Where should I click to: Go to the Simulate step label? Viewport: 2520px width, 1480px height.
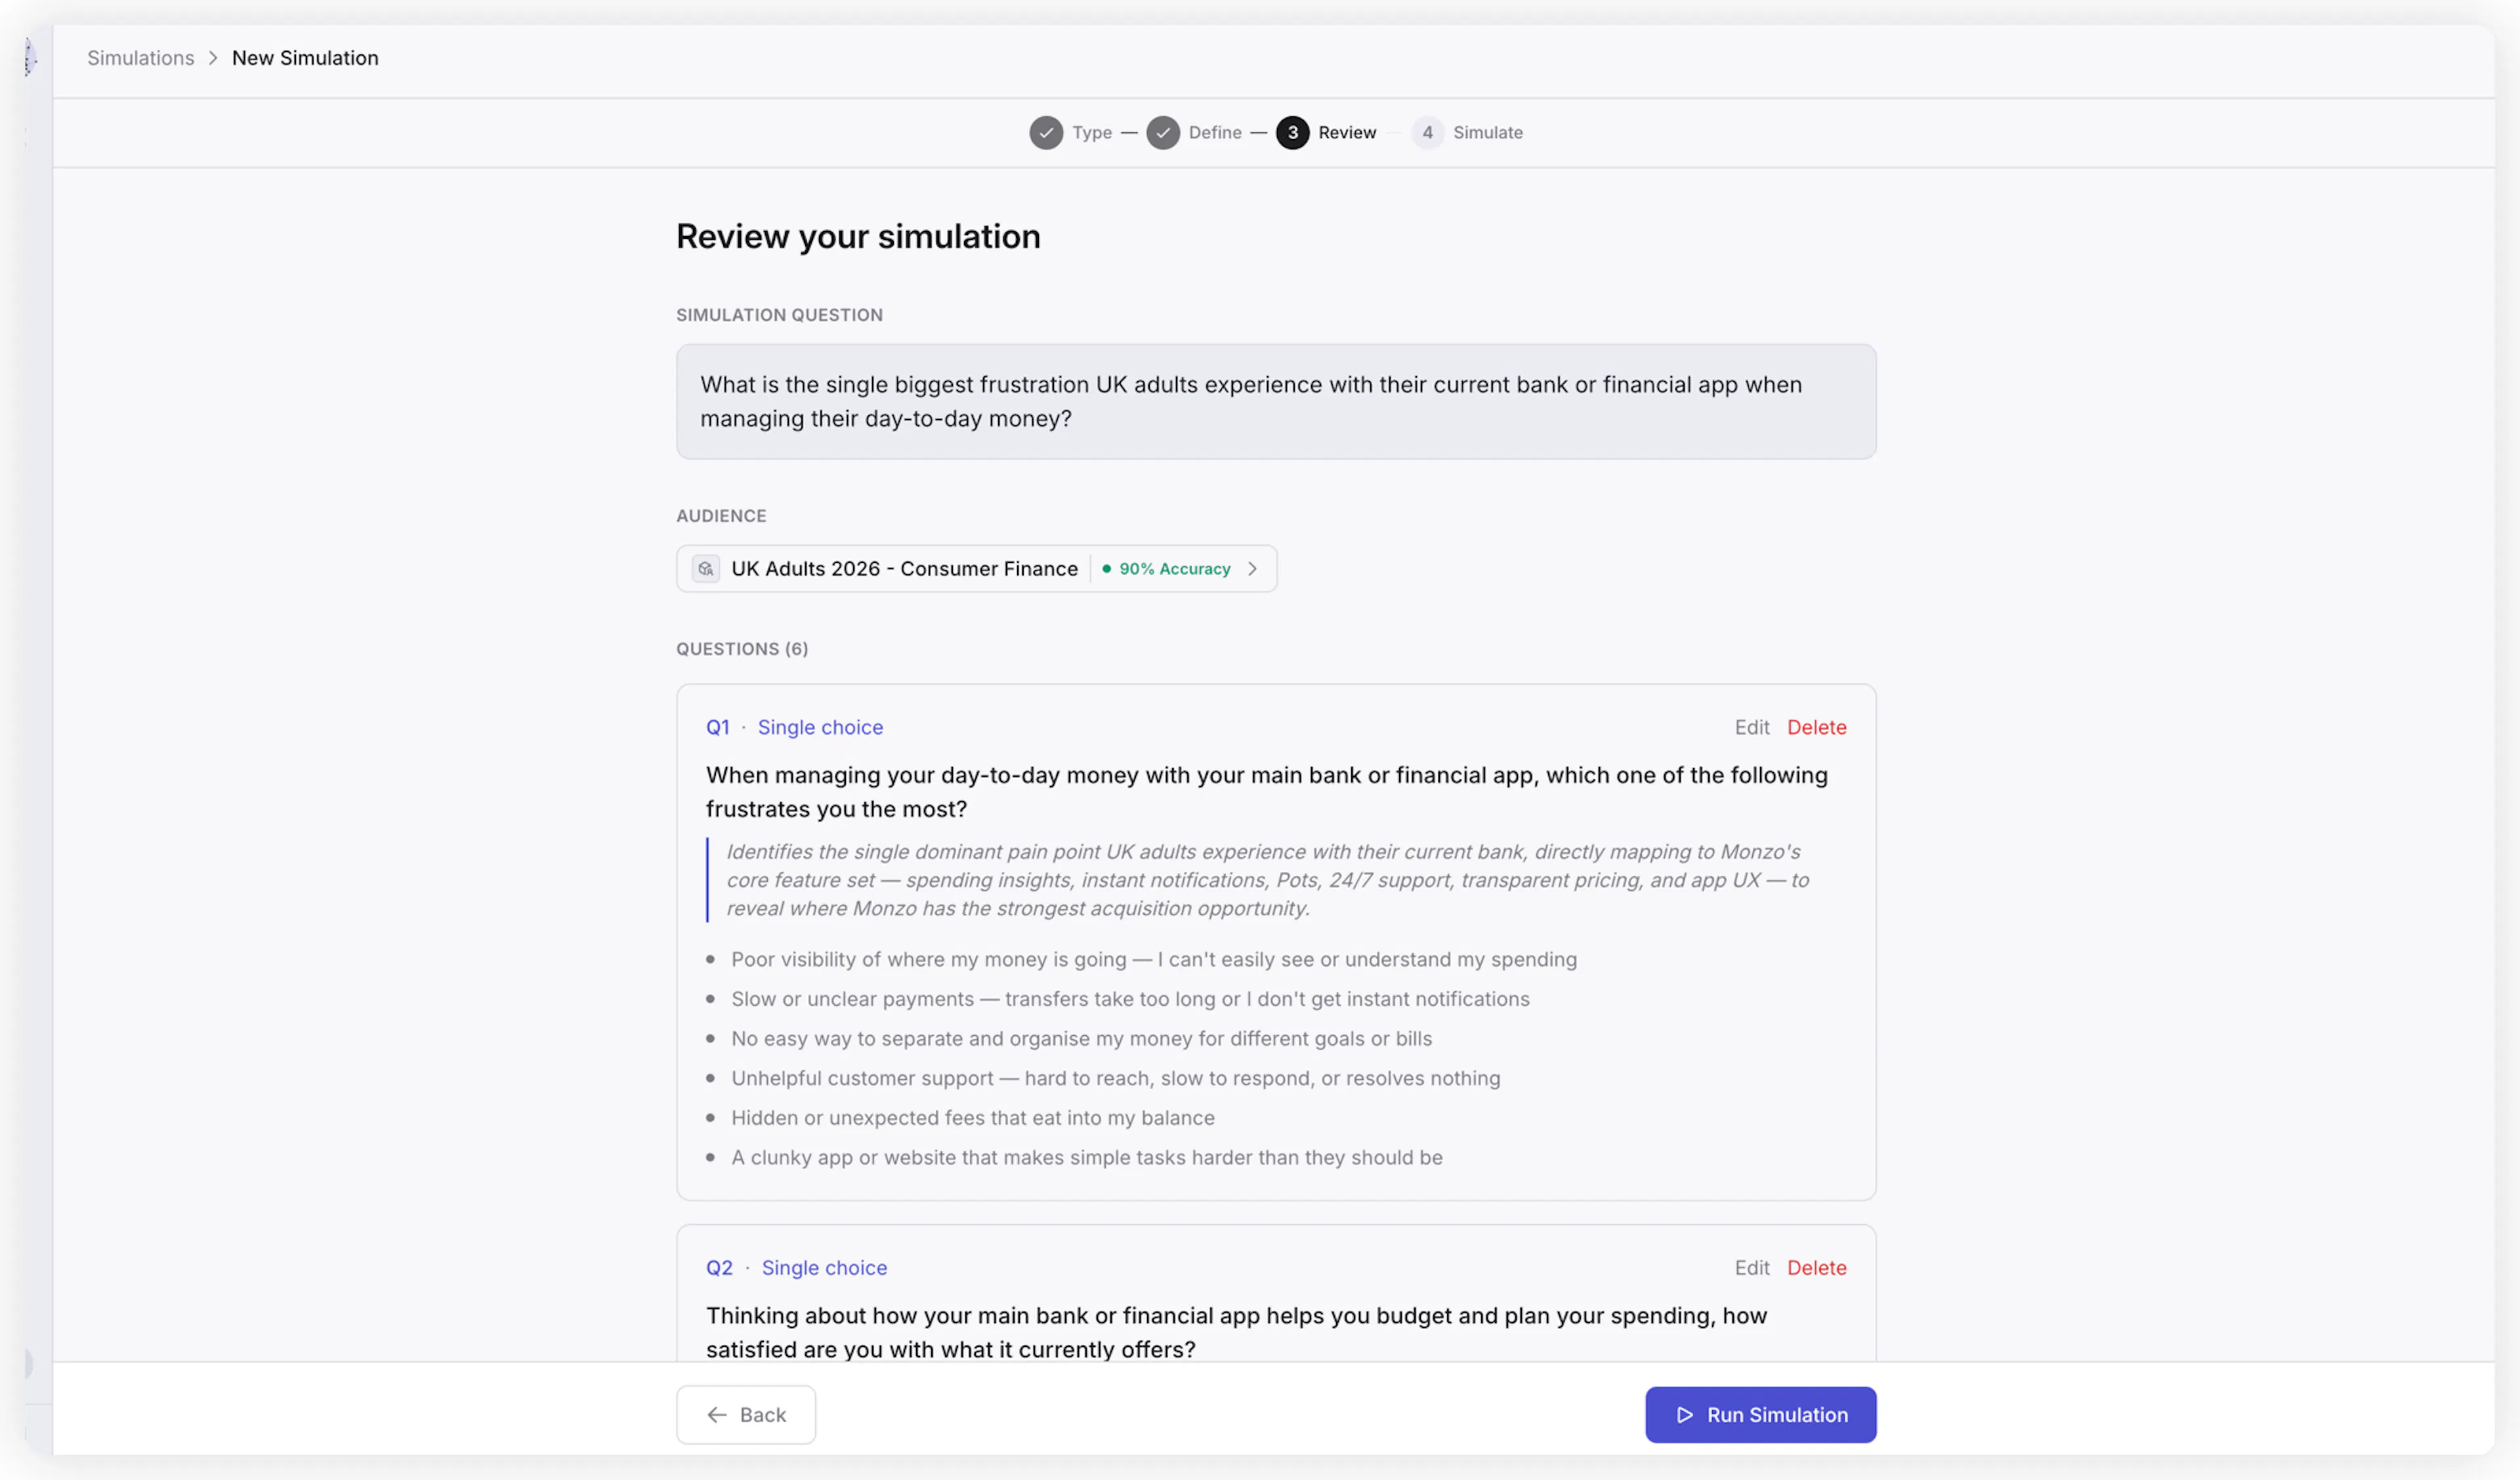(x=1487, y=133)
